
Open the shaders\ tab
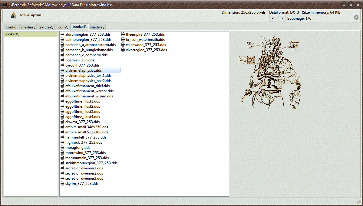pos(97,27)
